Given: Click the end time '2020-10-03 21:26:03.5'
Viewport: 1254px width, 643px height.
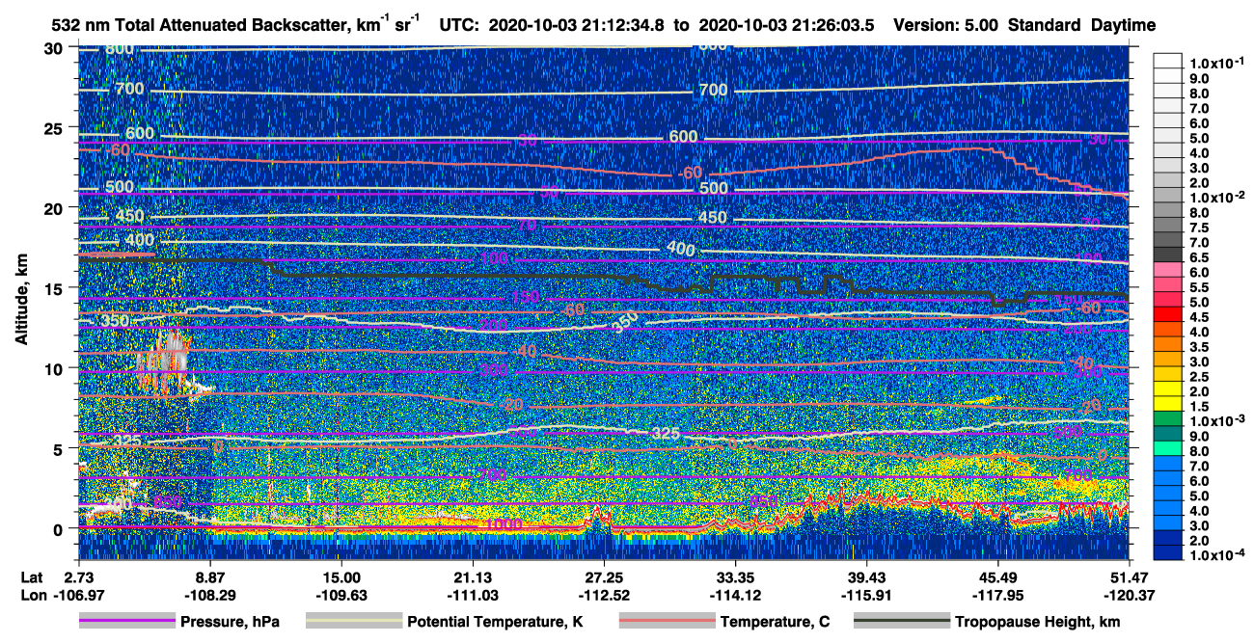Looking at the screenshot, I should (788, 26).
